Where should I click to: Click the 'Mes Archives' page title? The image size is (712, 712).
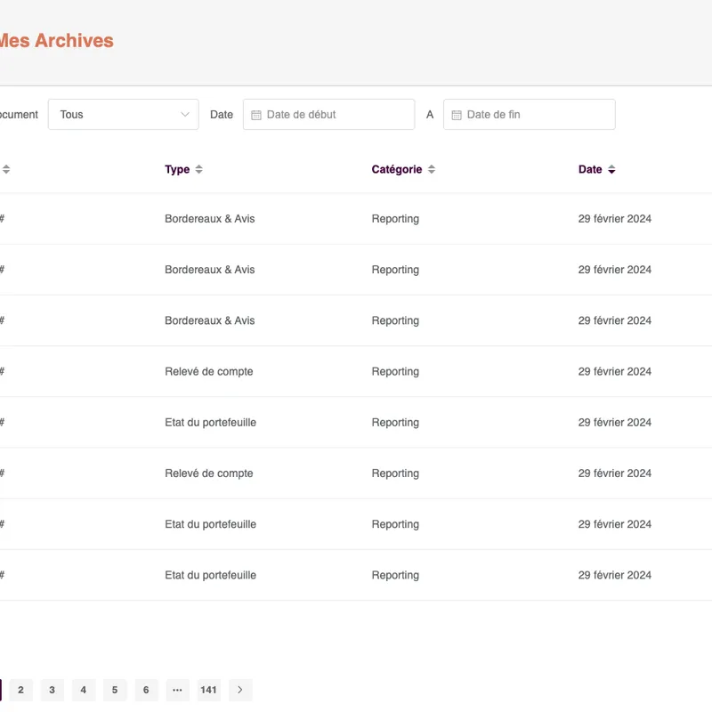point(57,40)
